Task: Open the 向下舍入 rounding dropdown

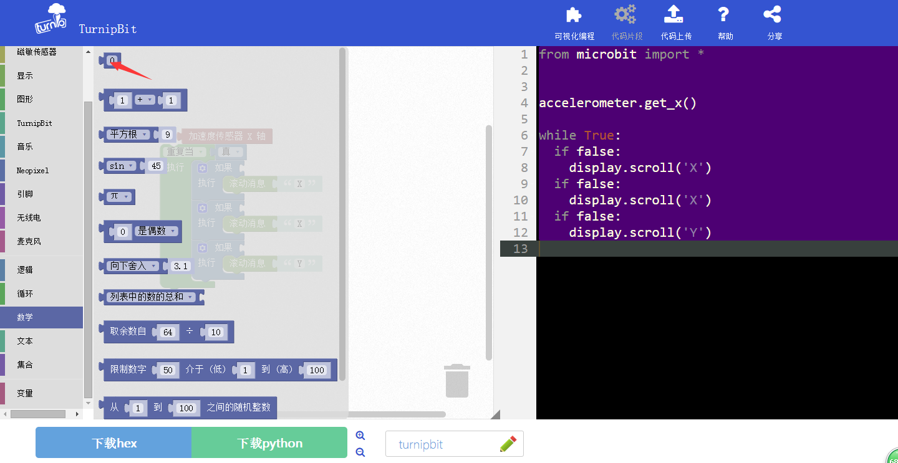Action: [x=133, y=266]
